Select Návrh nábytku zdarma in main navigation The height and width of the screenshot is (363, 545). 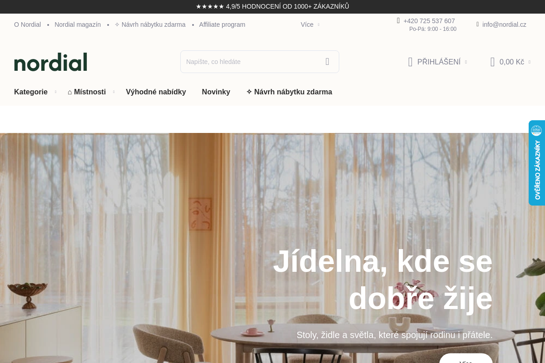[289, 92]
